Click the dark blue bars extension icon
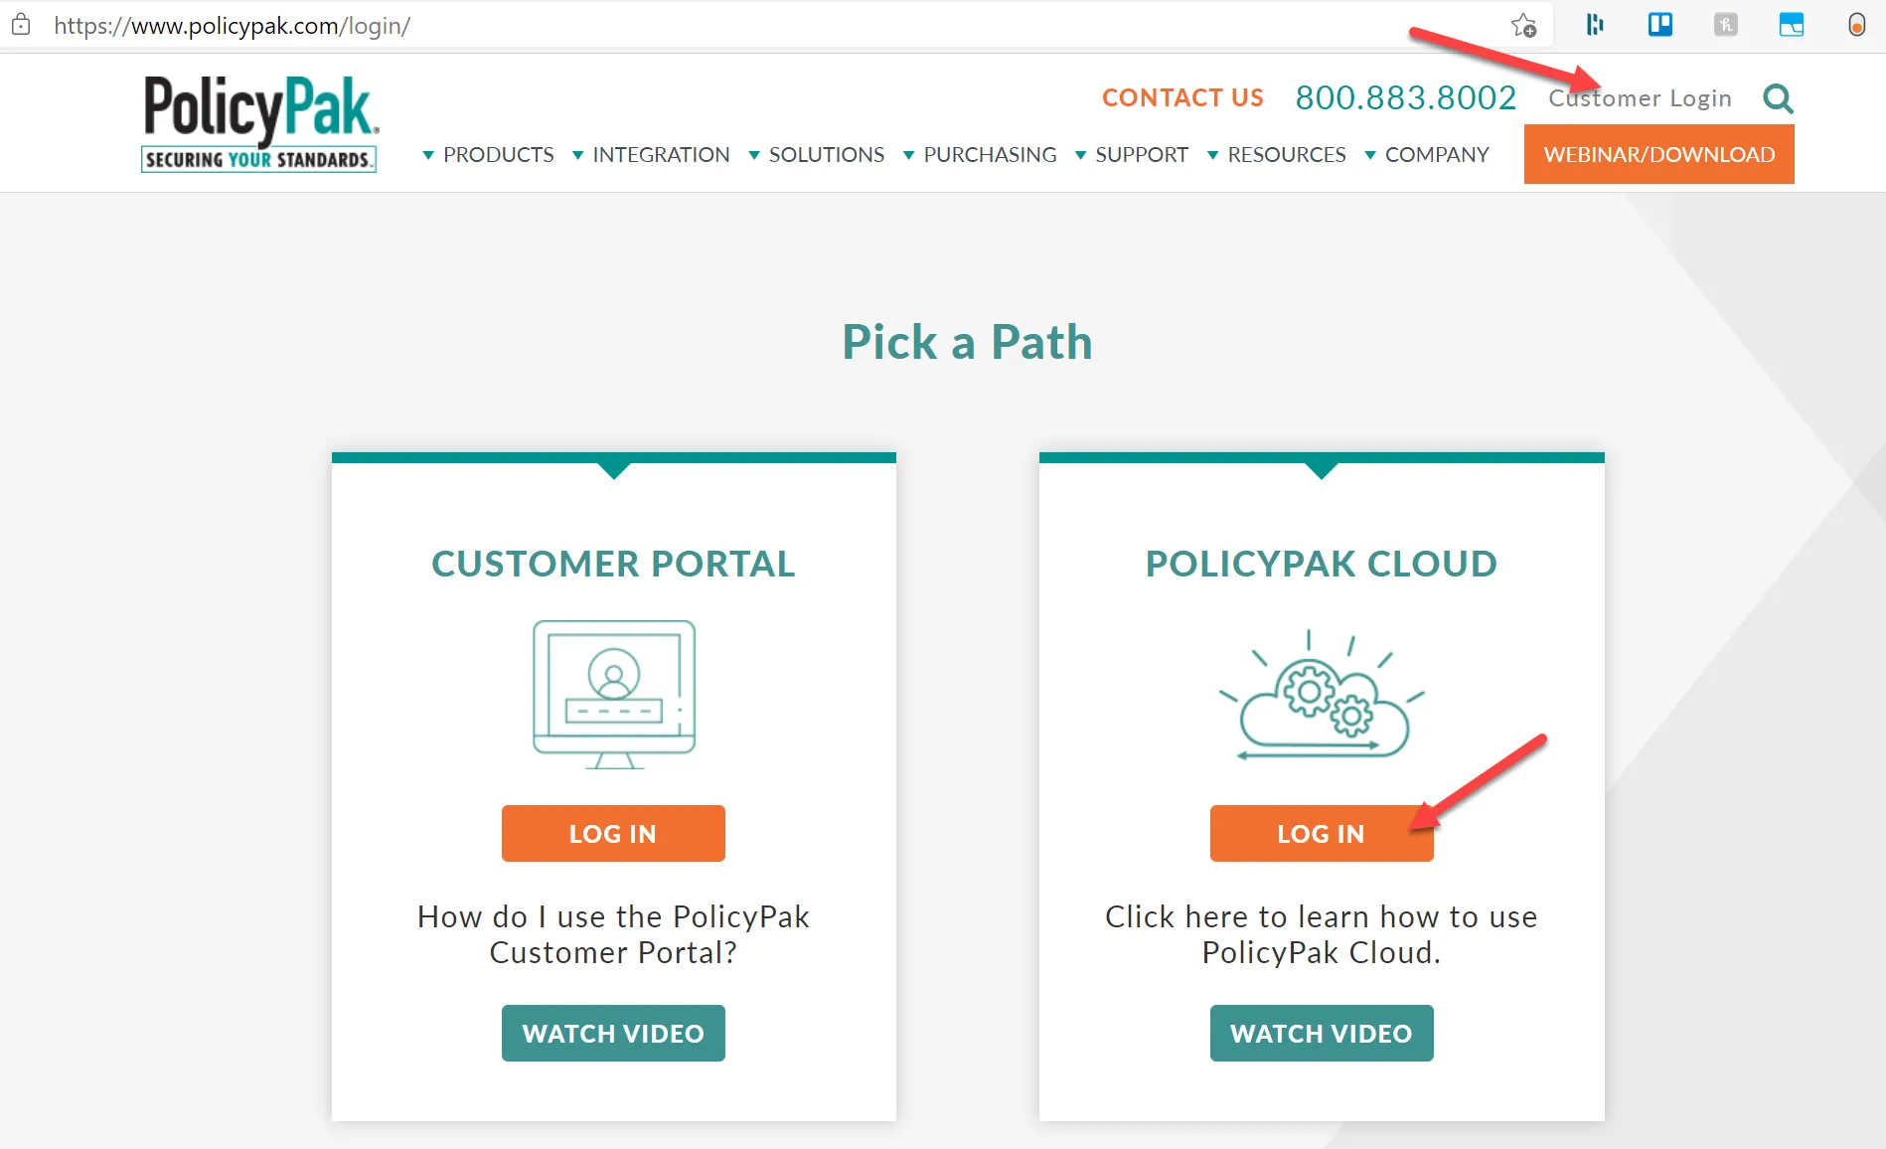1886x1149 pixels. click(x=1595, y=25)
